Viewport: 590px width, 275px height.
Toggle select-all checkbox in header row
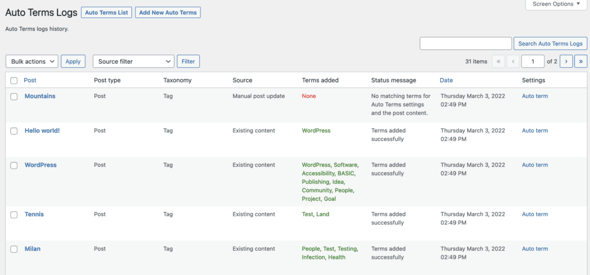click(x=14, y=81)
